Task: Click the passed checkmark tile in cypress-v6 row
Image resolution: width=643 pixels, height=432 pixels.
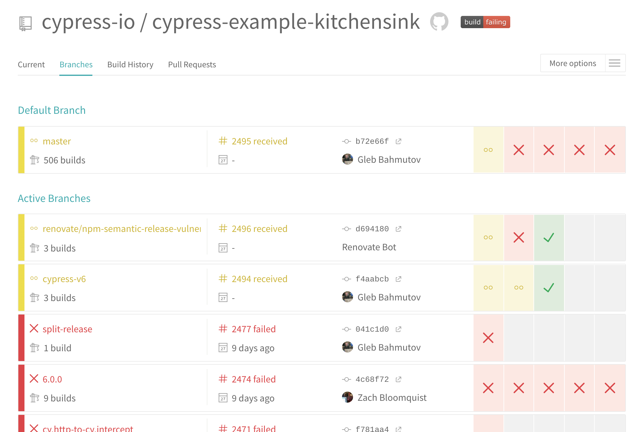Action: point(549,288)
